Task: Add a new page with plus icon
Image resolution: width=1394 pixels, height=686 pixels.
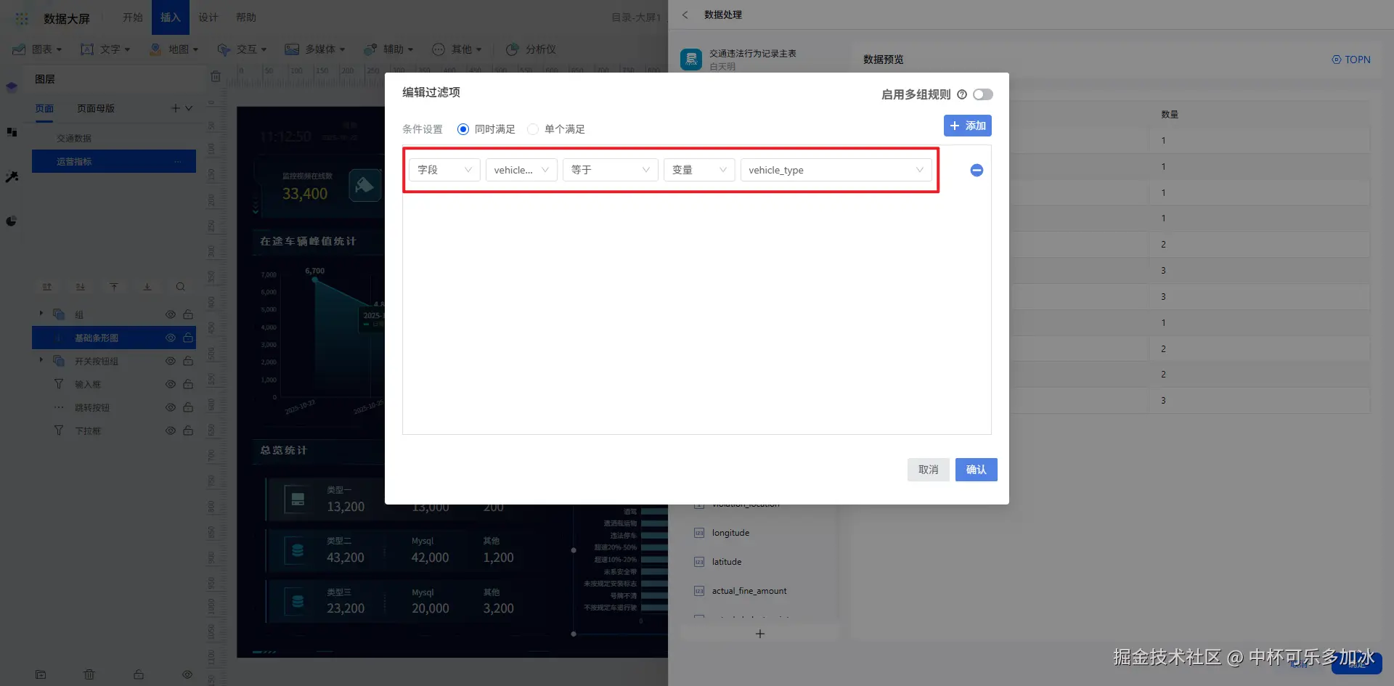Action: point(175,108)
